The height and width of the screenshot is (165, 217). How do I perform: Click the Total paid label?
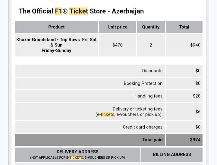click(153, 140)
